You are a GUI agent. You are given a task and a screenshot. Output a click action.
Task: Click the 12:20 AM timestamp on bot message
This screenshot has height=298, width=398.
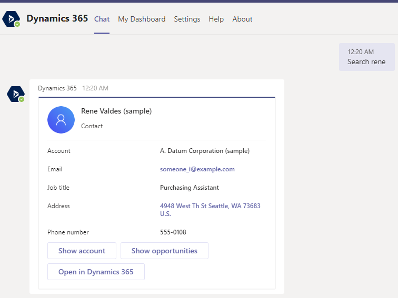tap(95, 88)
